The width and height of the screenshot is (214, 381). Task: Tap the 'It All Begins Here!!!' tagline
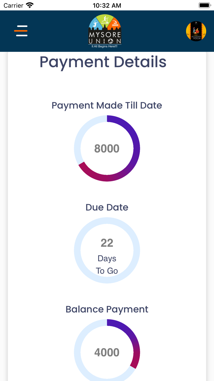pos(105,46)
